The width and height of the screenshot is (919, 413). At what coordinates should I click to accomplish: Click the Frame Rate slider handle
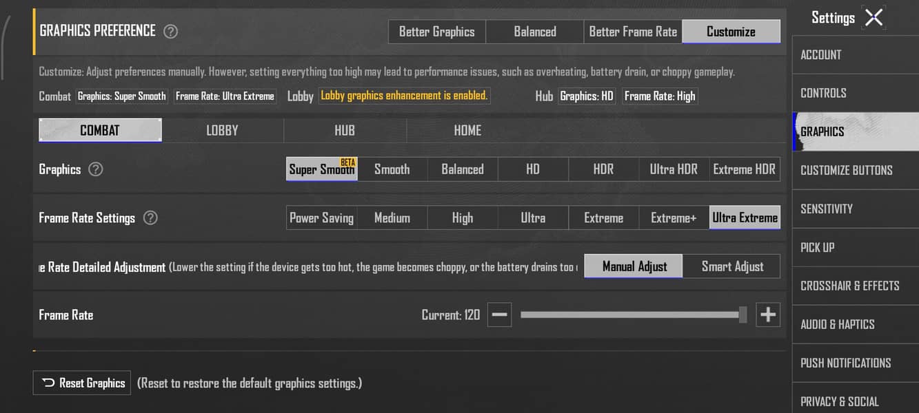point(743,315)
